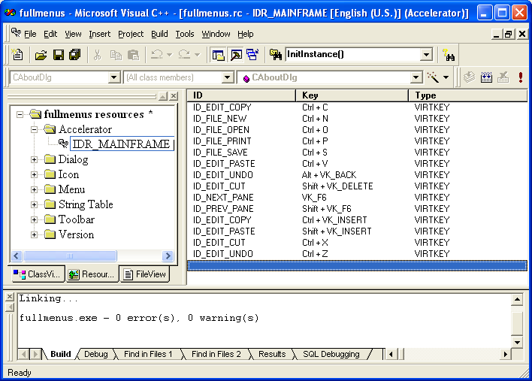Viewport: 532px width, 381px height.
Task: Click the workspace pane expand arrow button
Action: click(x=163, y=96)
